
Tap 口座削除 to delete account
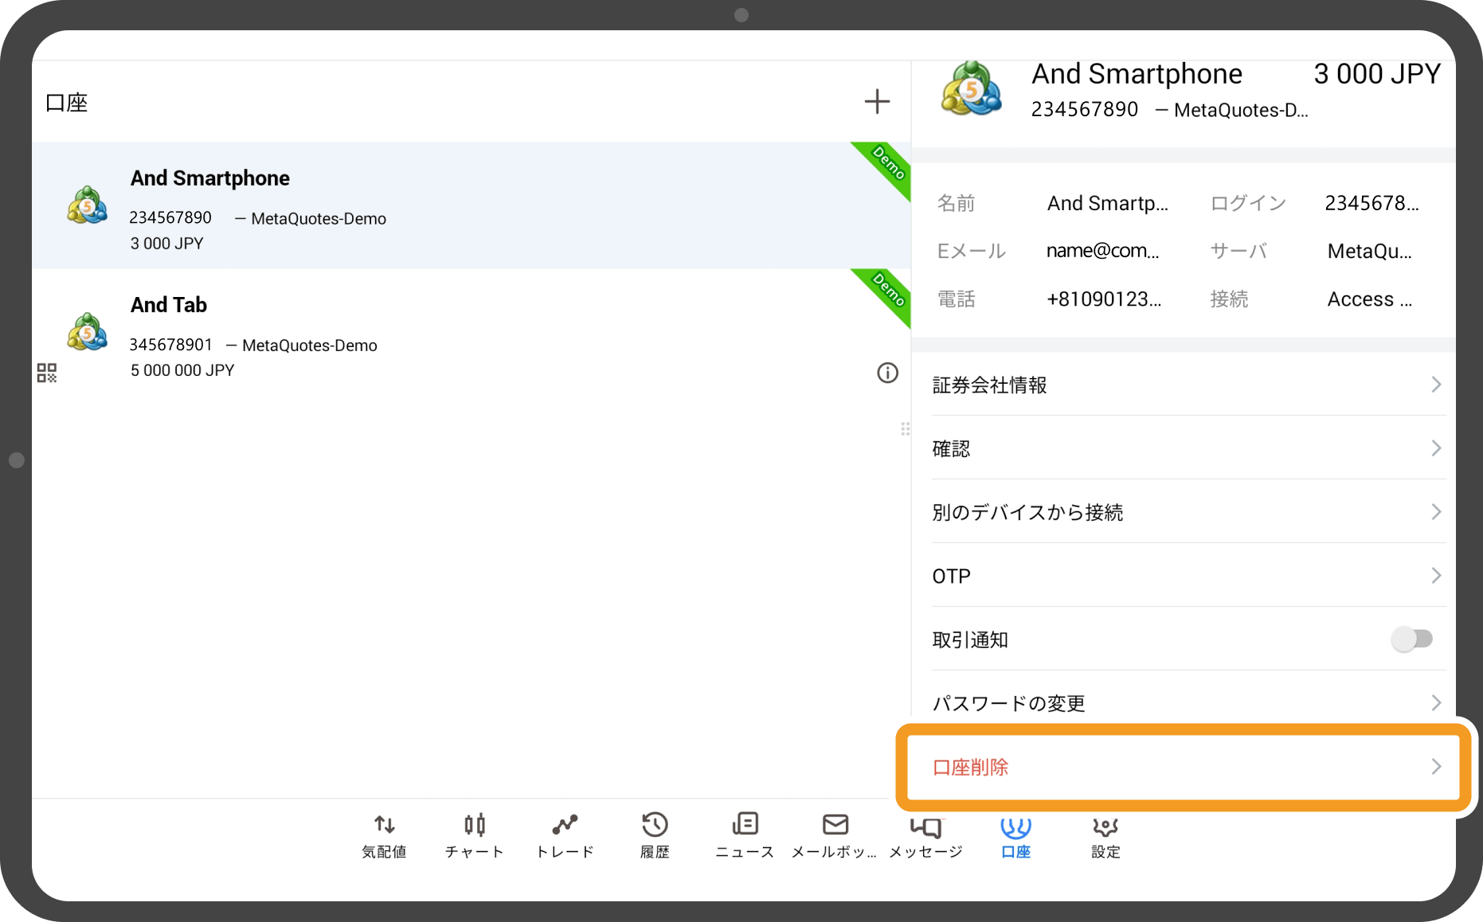(x=1185, y=768)
